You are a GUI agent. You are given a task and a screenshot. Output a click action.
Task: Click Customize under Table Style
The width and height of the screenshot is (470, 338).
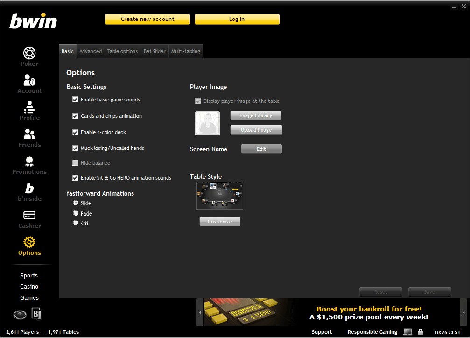[x=220, y=222]
